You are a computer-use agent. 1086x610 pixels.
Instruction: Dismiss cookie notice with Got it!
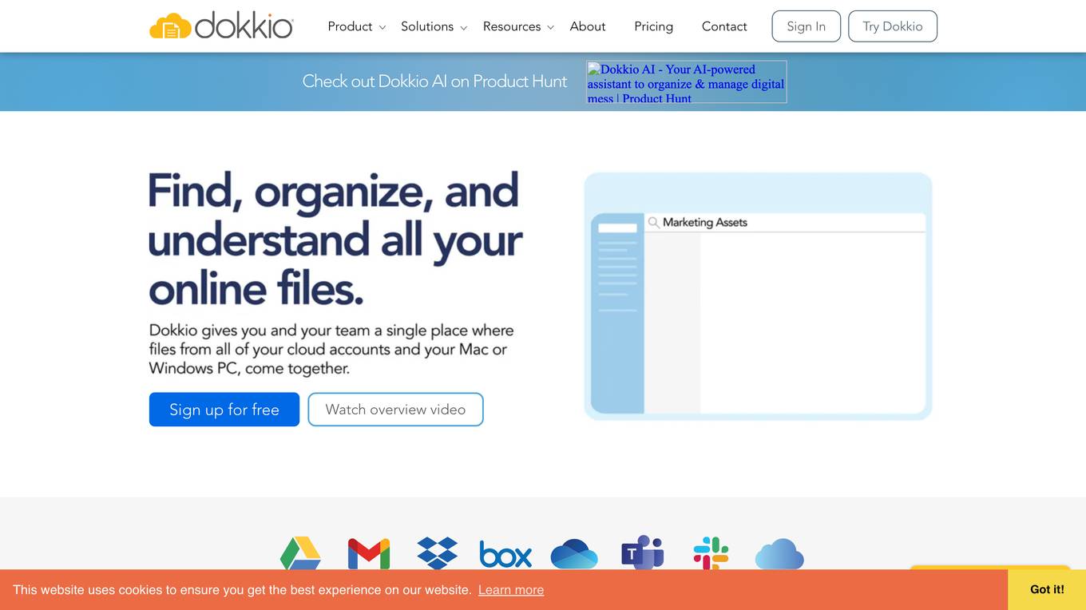tap(1047, 589)
